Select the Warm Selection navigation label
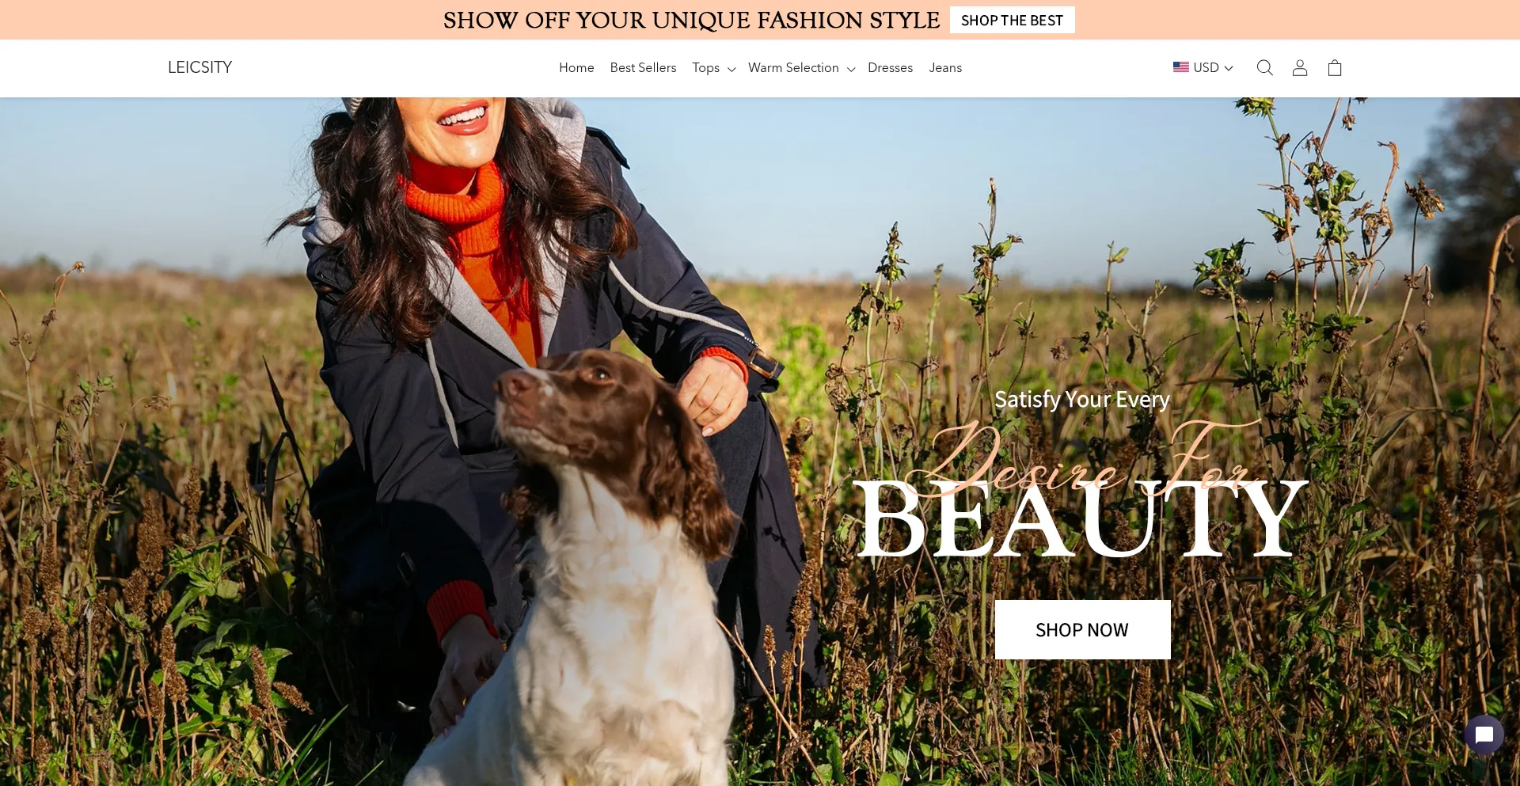This screenshot has height=786, width=1520. [x=793, y=68]
